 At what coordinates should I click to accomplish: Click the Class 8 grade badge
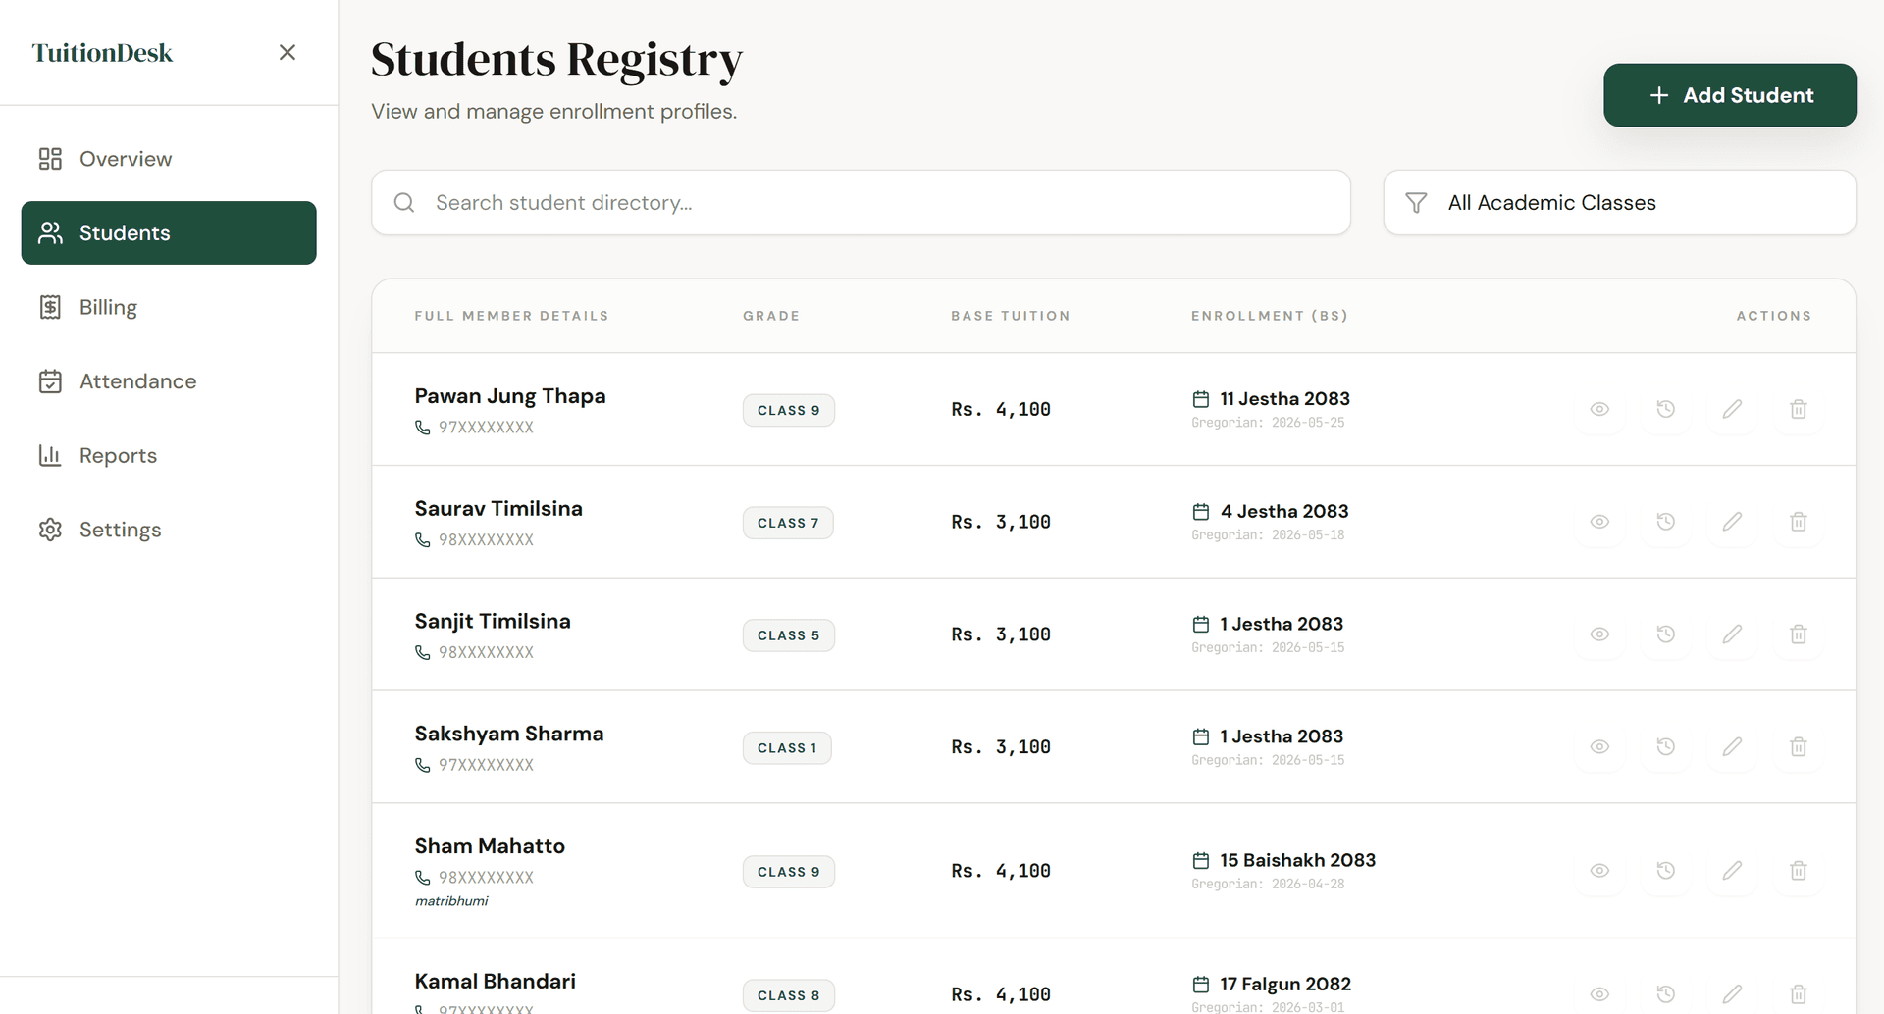789,995
